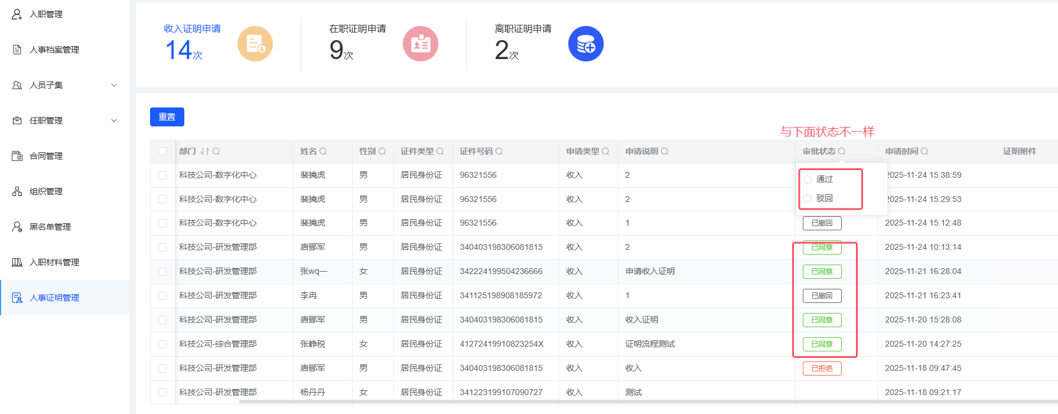Click the orange 收入证明申请 document icon
The width and height of the screenshot is (1058, 414).
pyautogui.click(x=255, y=44)
